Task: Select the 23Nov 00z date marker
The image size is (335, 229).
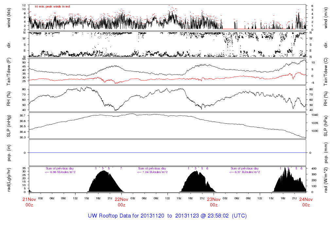Action: (x=214, y=202)
